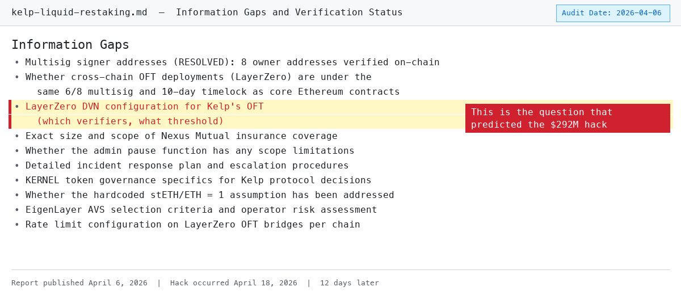Click "Report published April 6, 2026" footer text
681x295 pixels.
pos(79,283)
